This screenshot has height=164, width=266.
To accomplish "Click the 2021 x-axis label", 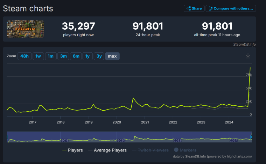I will (x=145, y=122).
